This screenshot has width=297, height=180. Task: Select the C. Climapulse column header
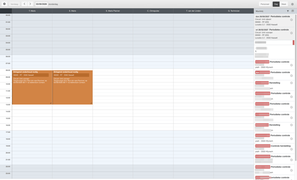tap(153, 11)
